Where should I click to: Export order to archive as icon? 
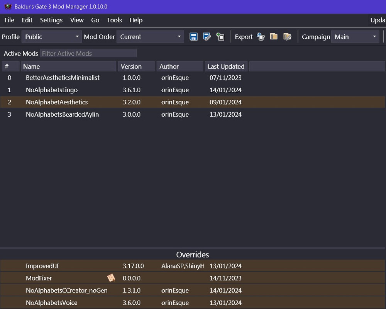click(x=287, y=37)
